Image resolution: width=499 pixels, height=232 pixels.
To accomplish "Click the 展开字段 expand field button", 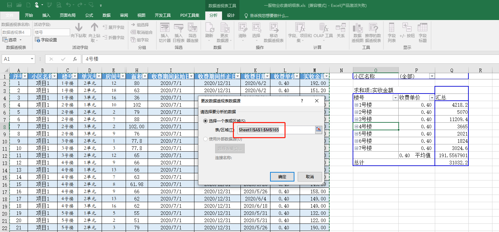I will click(x=113, y=27).
